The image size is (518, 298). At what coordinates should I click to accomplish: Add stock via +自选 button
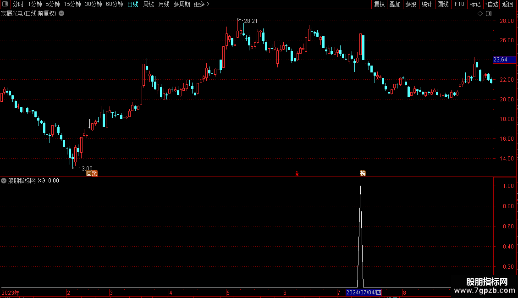coord(491,4)
